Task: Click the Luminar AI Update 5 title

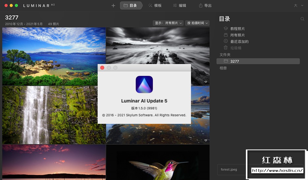Action: click(x=144, y=101)
